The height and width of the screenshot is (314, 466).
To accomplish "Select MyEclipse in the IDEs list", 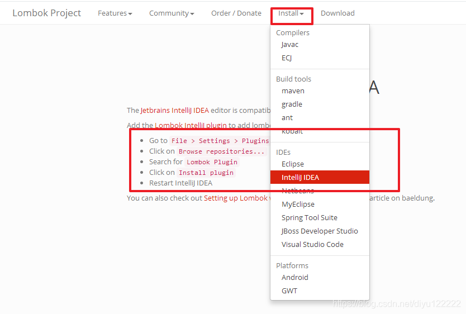I will pos(320,204).
